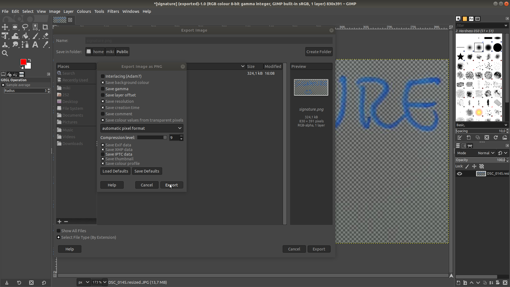510x287 pixels.
Task: Click Cancel in the PNG dialog
Action: pyautogui.click(x=147, y=185)
